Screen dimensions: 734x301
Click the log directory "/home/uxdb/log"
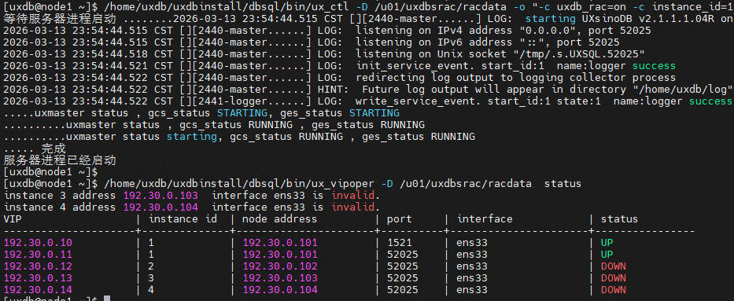coord(683,90)
